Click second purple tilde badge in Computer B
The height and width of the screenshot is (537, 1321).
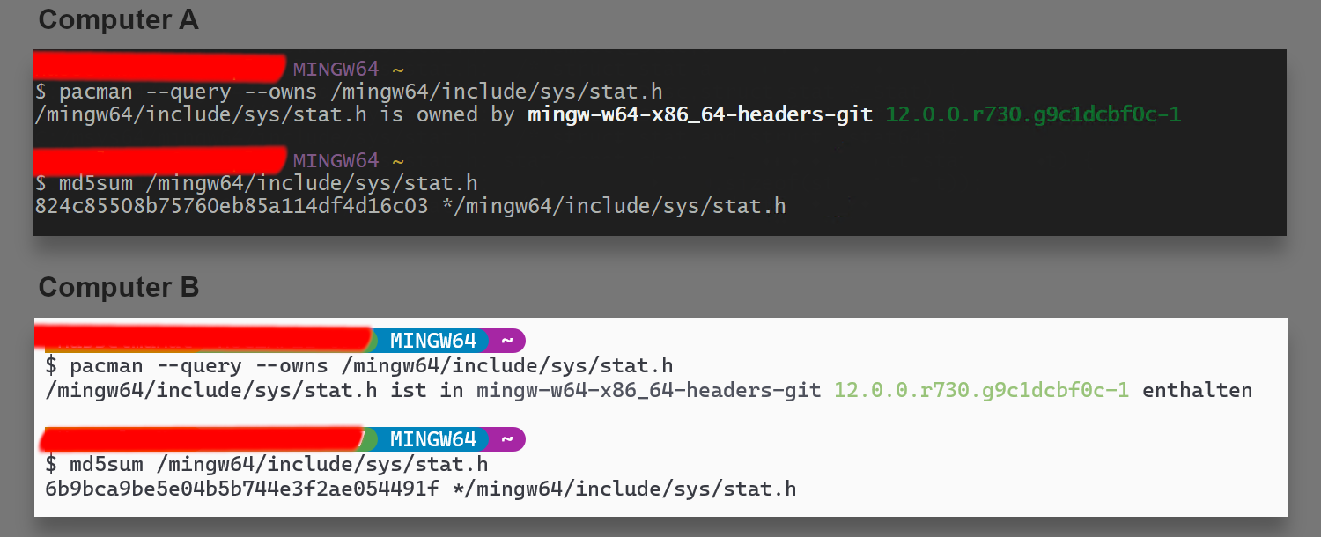tap(507, 439)
